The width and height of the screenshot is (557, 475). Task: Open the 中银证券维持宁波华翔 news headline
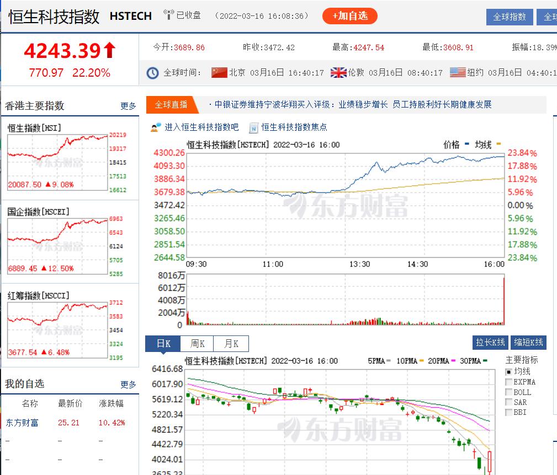tap(353, 104)
